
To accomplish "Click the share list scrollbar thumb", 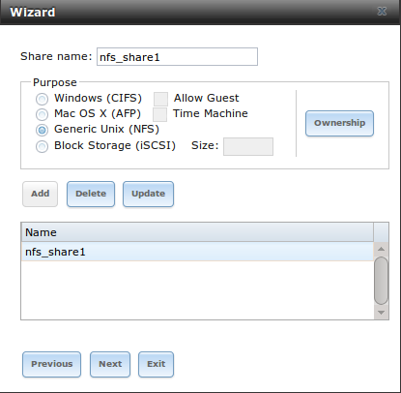I will coord(382,281).
